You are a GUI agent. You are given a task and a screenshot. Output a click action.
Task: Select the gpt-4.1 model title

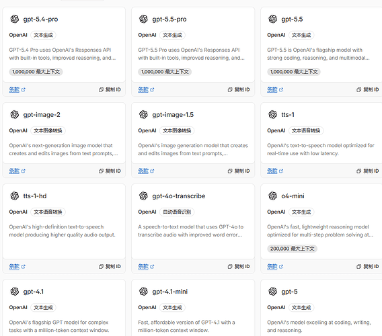(x=34, y=292)
